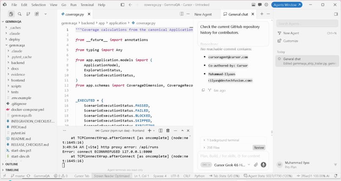Kill terminal with trash icon

click(168, 130)
